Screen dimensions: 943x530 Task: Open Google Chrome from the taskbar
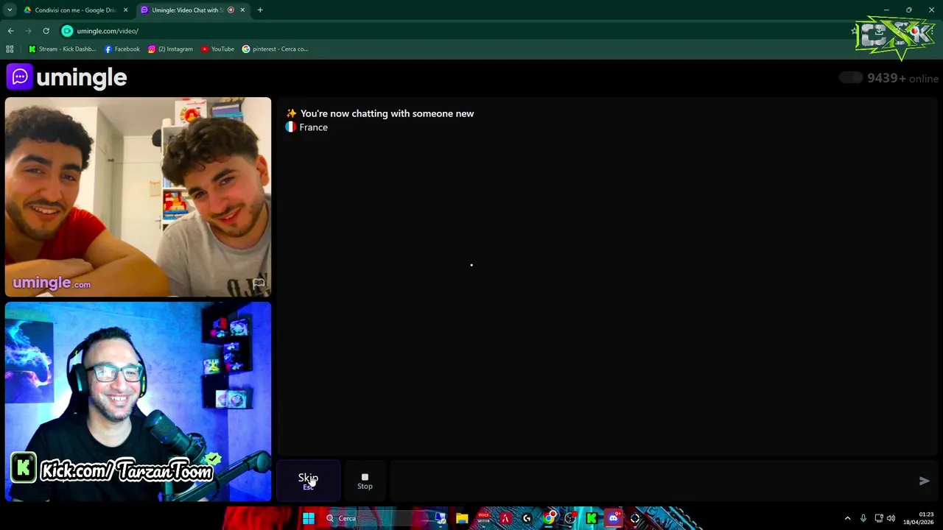click(549, 518)
